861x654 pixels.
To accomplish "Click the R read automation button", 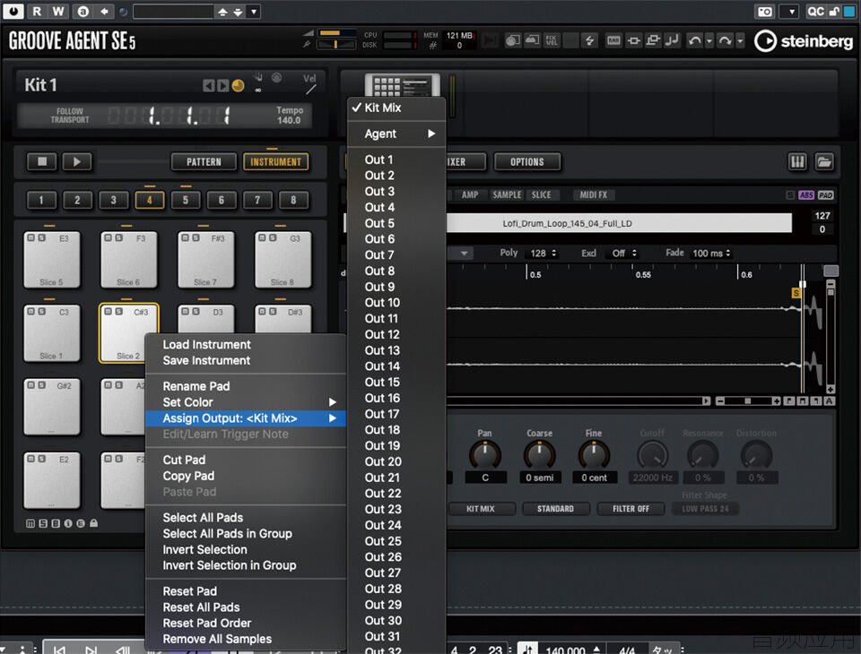I will point(36,11).
